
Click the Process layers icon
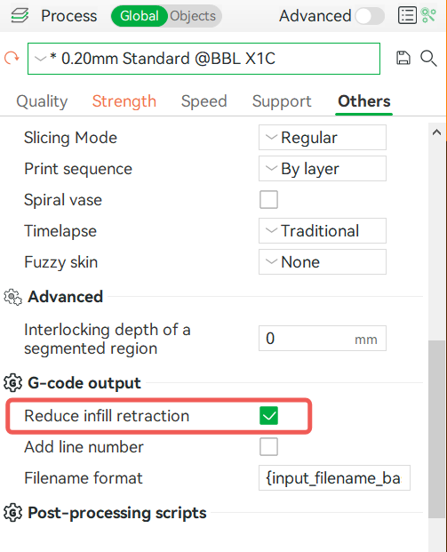(20, 16)
